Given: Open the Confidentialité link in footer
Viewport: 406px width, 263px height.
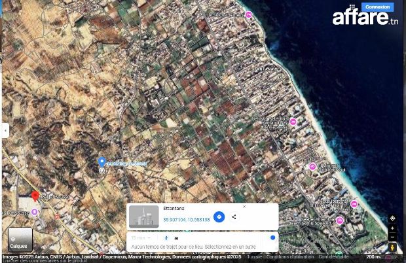Looking at the screenshot, I should click(333, 257).
